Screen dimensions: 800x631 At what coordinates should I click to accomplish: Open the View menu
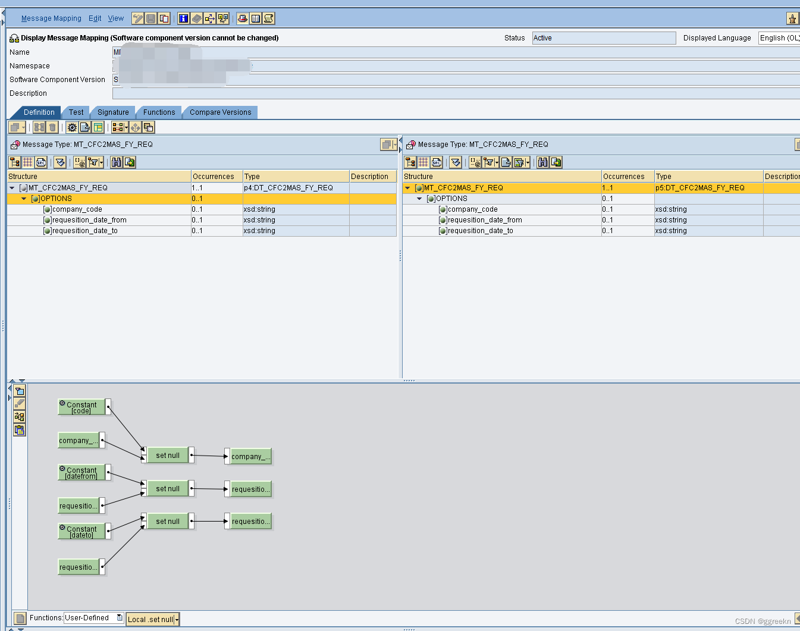[x=116, y=18]
